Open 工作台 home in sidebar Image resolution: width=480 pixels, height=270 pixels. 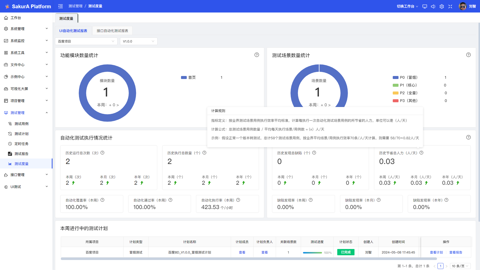[26, 18]
